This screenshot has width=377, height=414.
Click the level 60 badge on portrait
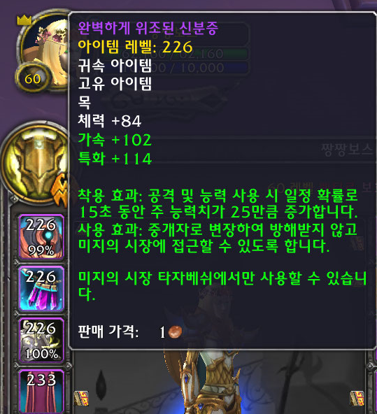pyautogui.click(x=33, y=79)
